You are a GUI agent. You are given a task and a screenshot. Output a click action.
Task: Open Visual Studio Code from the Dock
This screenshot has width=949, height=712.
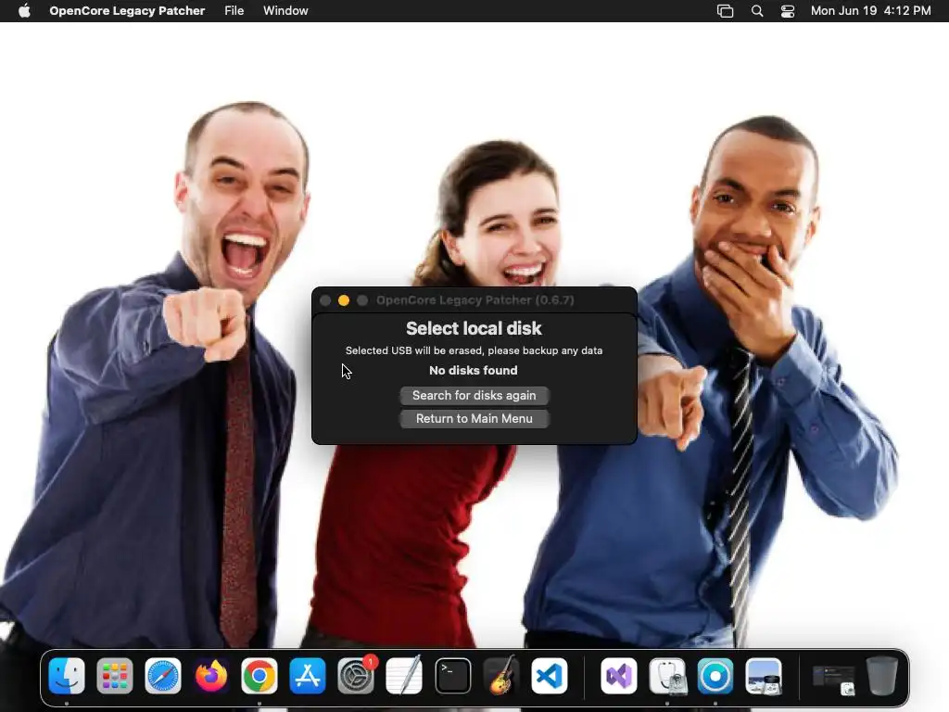(x=550, y=676)
